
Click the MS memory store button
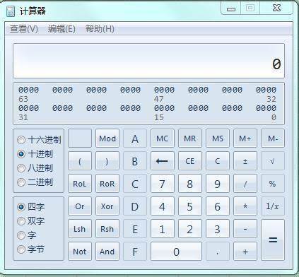[218, 138]
